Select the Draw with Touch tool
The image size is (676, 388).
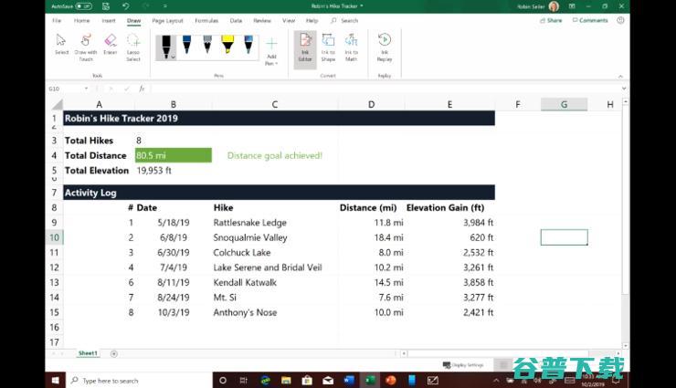[x=86, y=44]
